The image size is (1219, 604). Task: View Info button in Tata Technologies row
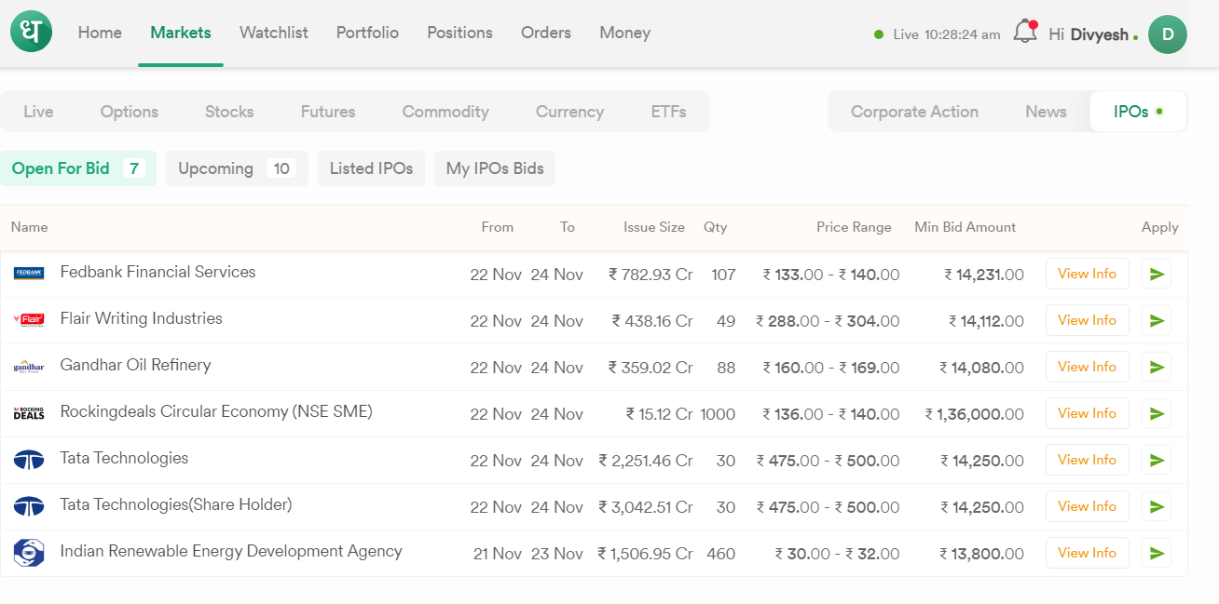click(x=1087, y=460)
